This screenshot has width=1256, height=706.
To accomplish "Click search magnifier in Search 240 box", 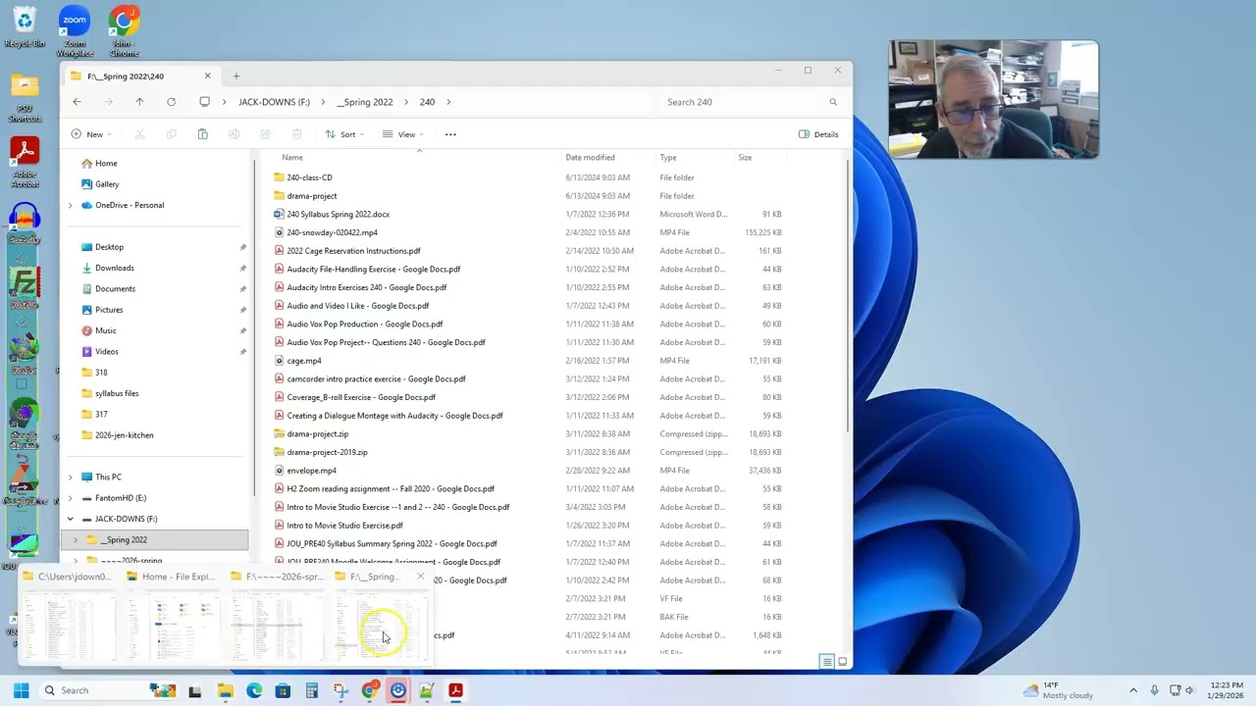I will 833,102.
